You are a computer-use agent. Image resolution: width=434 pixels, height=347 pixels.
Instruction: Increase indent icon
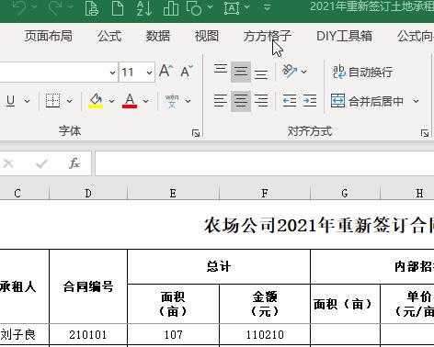[x=310, y=101]
